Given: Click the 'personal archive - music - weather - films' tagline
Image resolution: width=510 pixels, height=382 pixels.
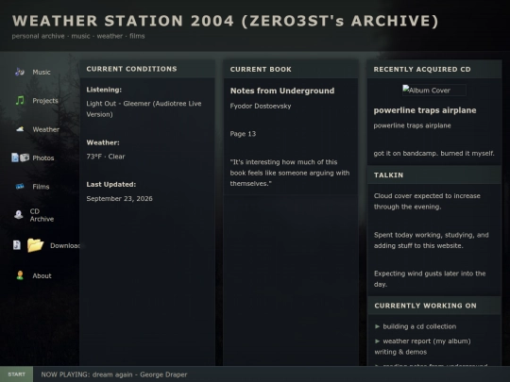Looking at the screenshot, I should [78, 36].
